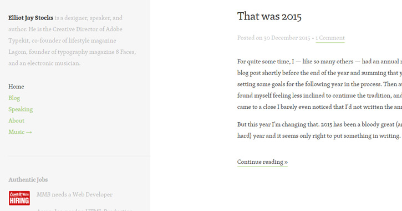
Task: Click the paragraph starting "For quite some time"
Action: click(319, 84)
